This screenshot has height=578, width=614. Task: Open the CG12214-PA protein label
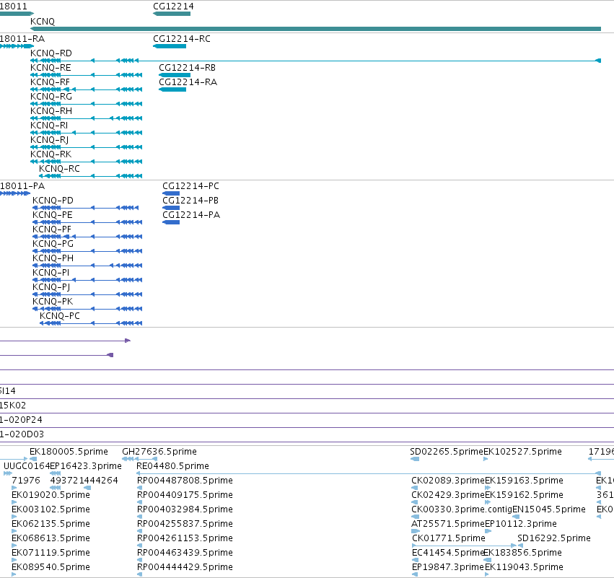point(191,215)
